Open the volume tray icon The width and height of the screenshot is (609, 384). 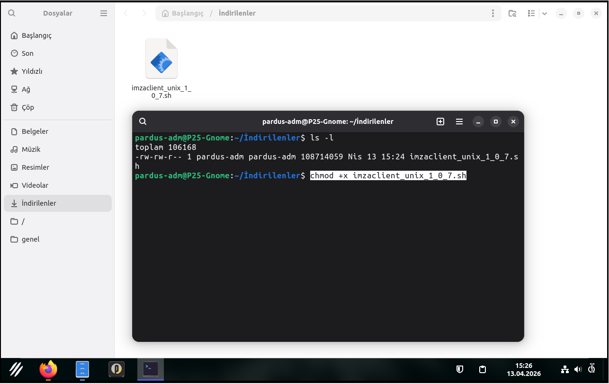coord(578,369)
